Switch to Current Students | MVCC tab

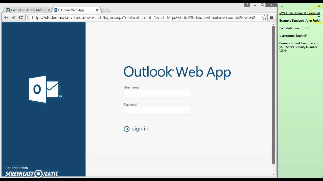point(28,10)
